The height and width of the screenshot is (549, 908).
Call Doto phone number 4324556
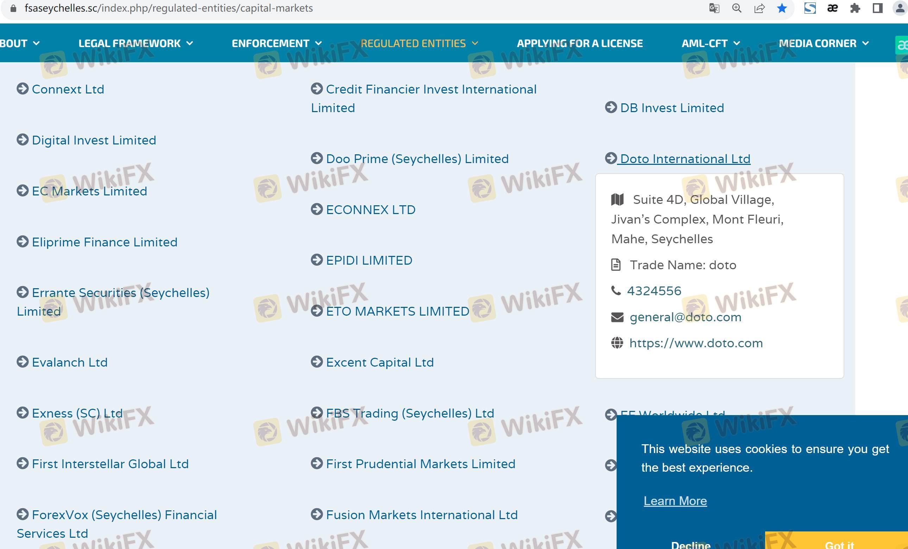654,291
